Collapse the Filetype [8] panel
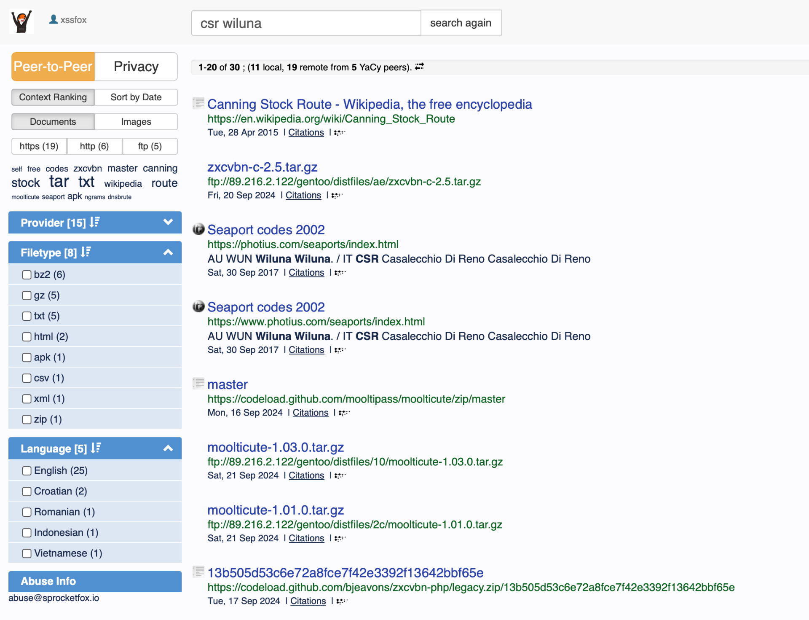Viewport: 809px width, 620px height. pos(168,252)
